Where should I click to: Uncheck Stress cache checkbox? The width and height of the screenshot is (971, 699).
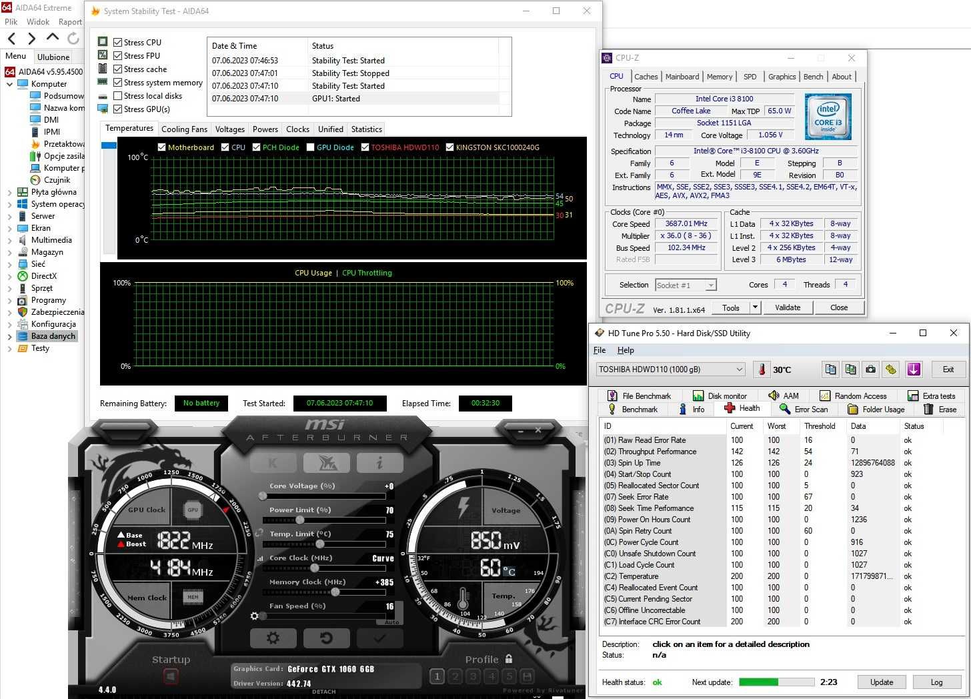(x=117, y=69)
